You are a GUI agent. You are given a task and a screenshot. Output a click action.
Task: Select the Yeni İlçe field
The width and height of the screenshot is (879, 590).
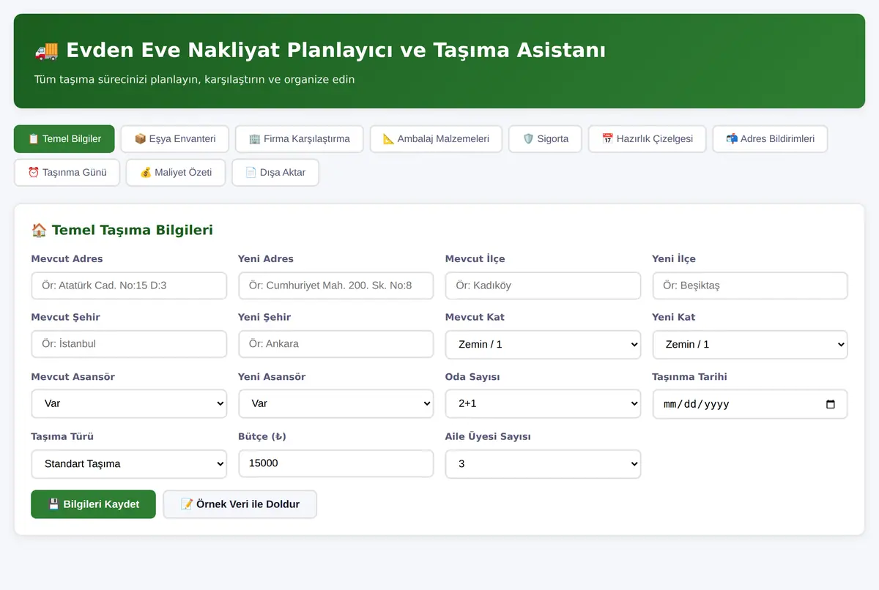coord(750,285)
